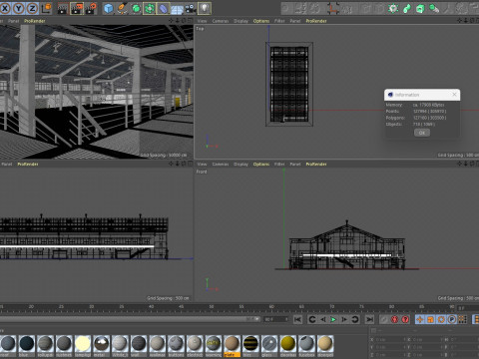Toggle the Z axis lock

32,8
